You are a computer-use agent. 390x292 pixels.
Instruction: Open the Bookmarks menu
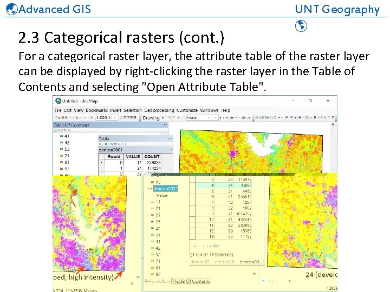coord(96,110)
